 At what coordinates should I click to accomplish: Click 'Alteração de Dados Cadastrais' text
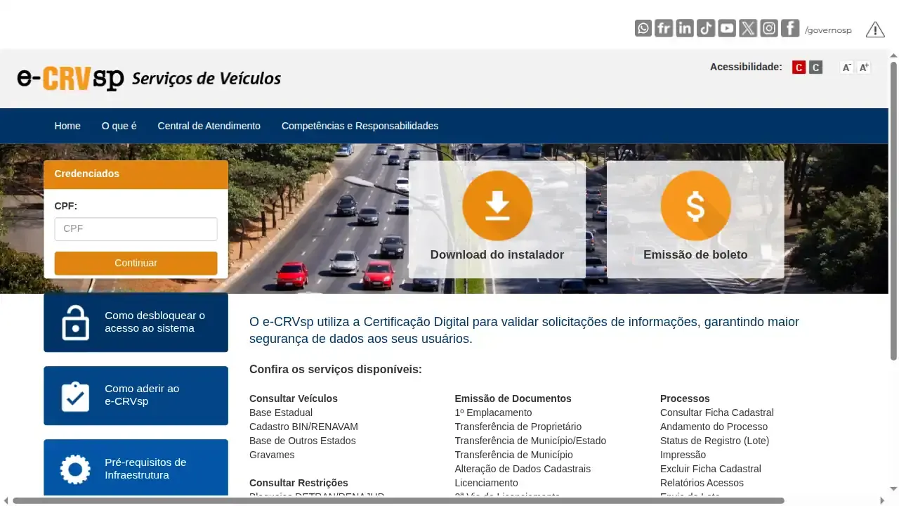click(x=523, y=469)
